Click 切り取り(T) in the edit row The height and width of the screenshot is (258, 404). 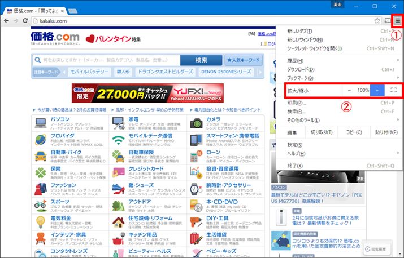tap(322, 132)
